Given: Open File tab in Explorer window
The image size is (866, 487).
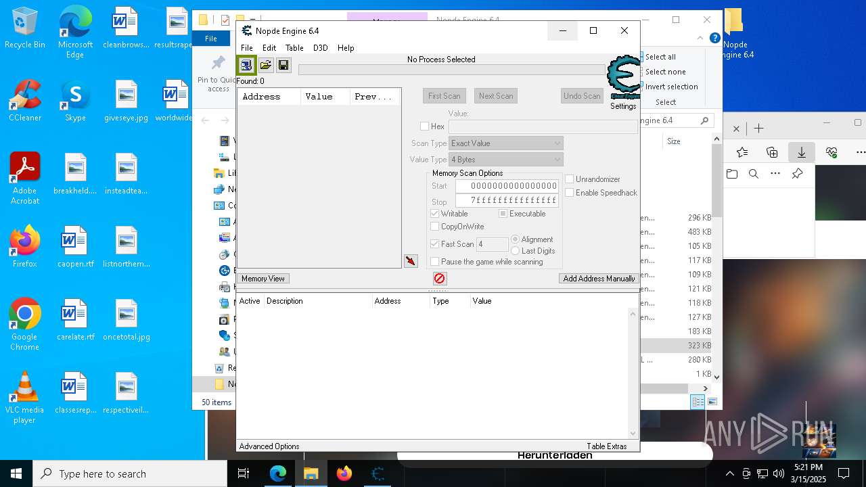Looking at the screenshot, I should point(211,39).
